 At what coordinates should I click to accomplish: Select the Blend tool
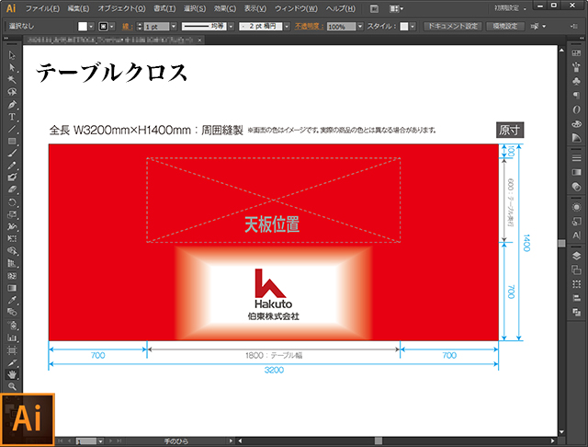coord(12,313)
